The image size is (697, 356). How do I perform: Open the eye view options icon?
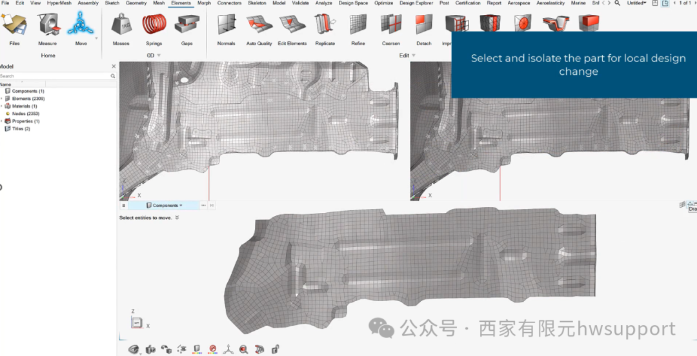[134, 350]
